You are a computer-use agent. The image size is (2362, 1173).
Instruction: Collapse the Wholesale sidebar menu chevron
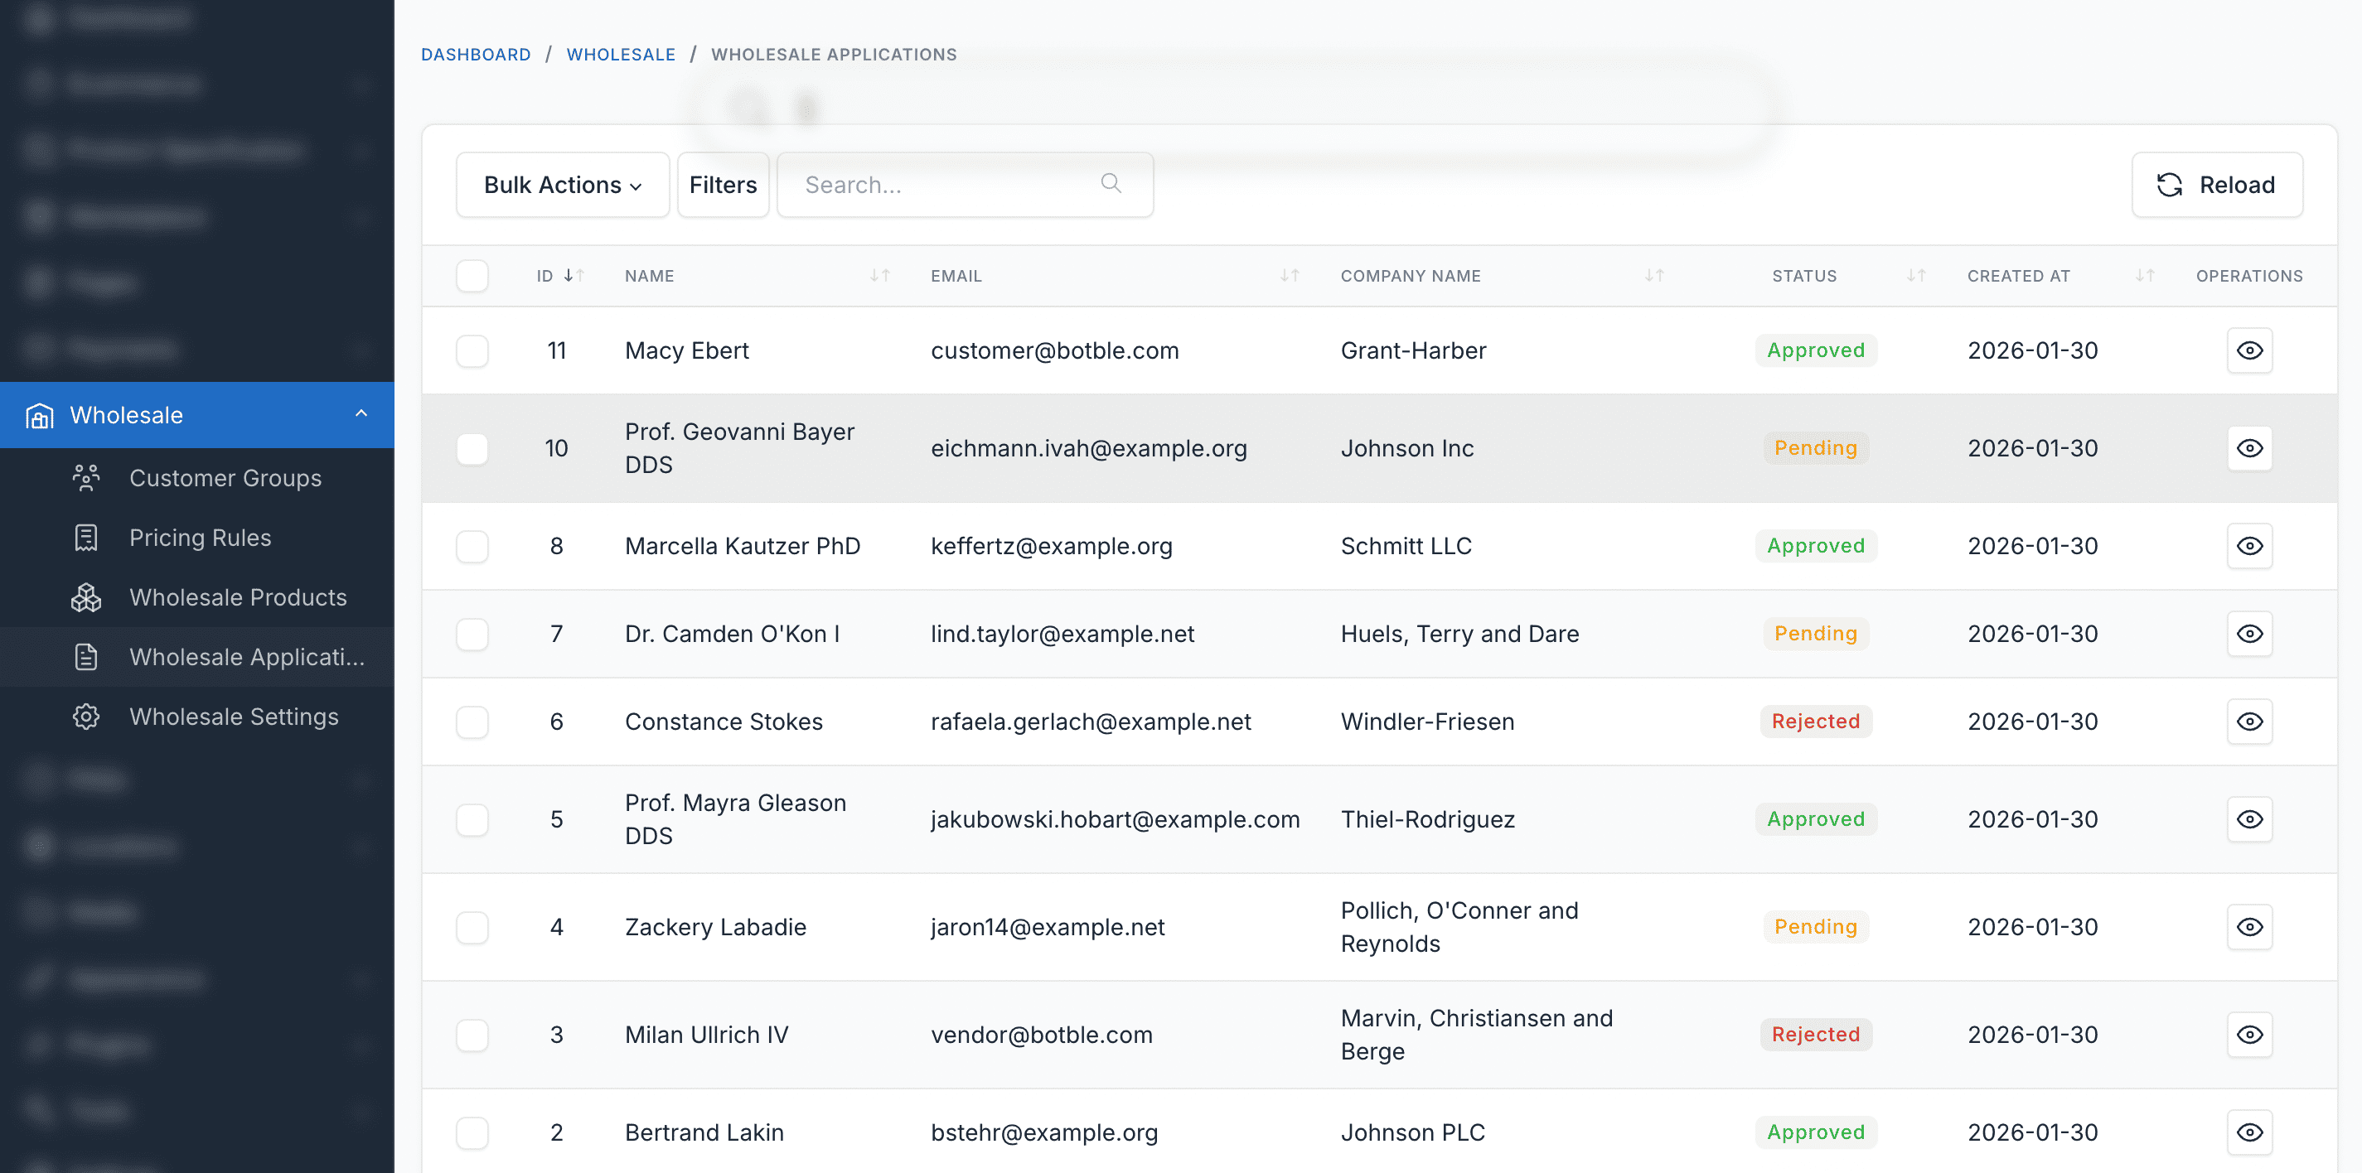pos(361,414)
